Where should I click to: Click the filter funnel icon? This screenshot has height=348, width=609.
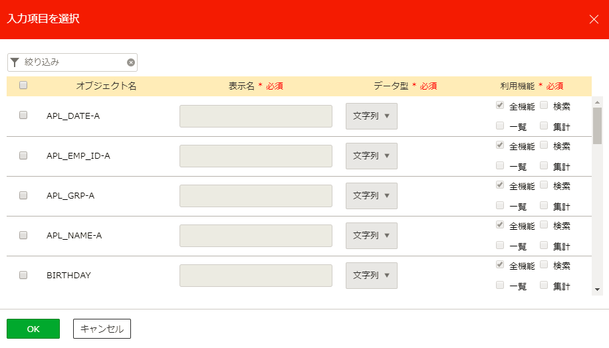(15, 62)
